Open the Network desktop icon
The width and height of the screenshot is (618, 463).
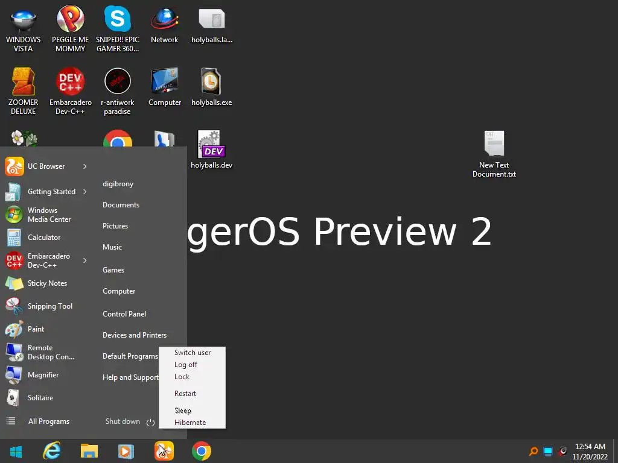click(164, 25)
